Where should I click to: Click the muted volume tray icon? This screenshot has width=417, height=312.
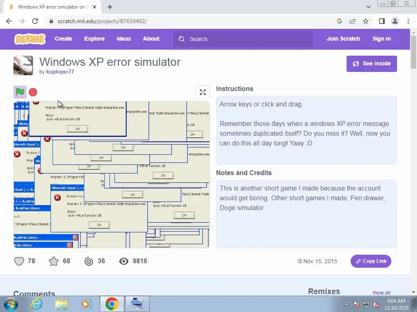click(376, 304)
